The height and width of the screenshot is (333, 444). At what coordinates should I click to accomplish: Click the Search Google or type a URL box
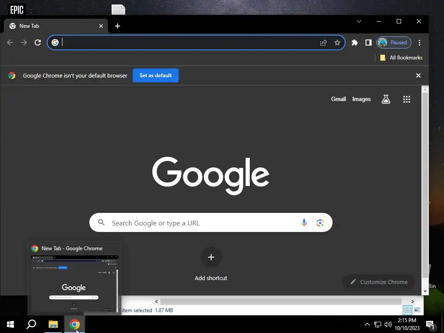coord(211,222)
